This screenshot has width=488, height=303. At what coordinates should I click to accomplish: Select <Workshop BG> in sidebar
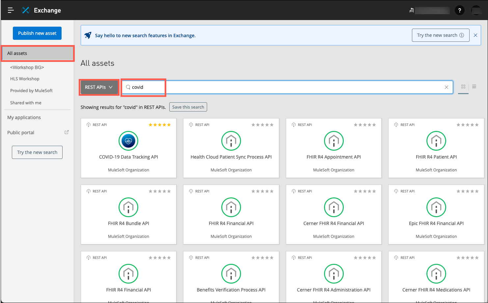(x=27, y=67)
